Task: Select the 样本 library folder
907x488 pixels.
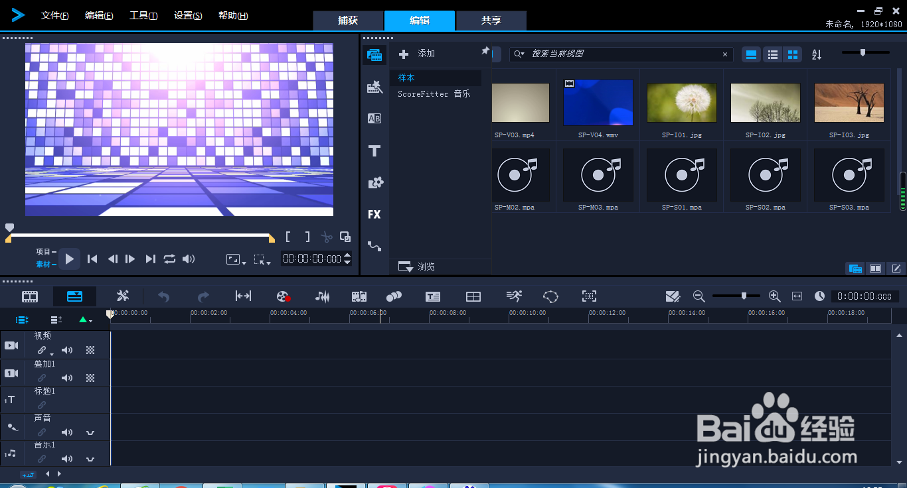Action: point(436,78)
